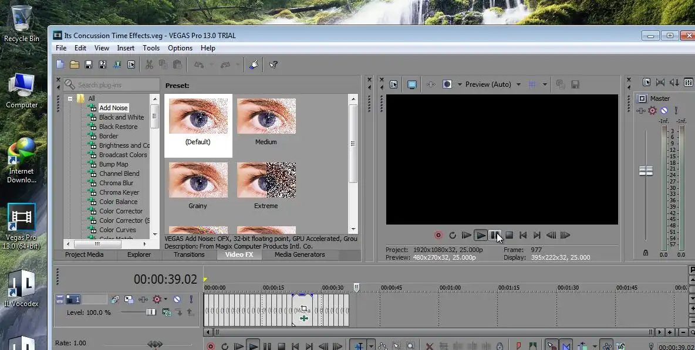Viewport: 695px width, 350px height.
Task: Click the Master FX gear icon
Action: pyautogui.click(x=653, y=111)
